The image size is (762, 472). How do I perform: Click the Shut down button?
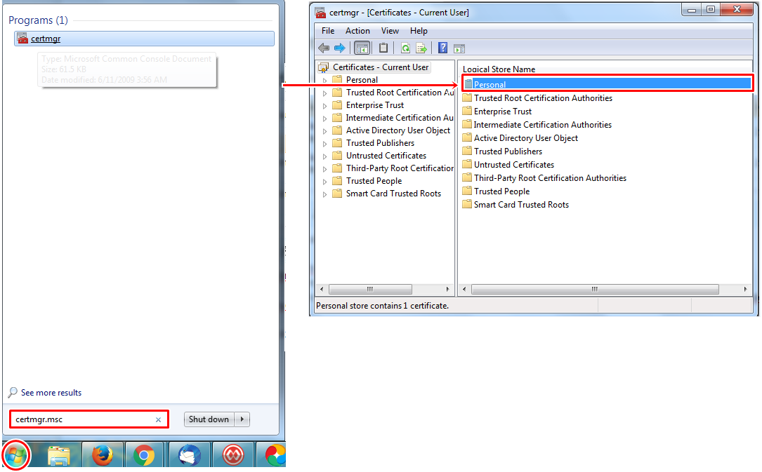click(209, 419)
